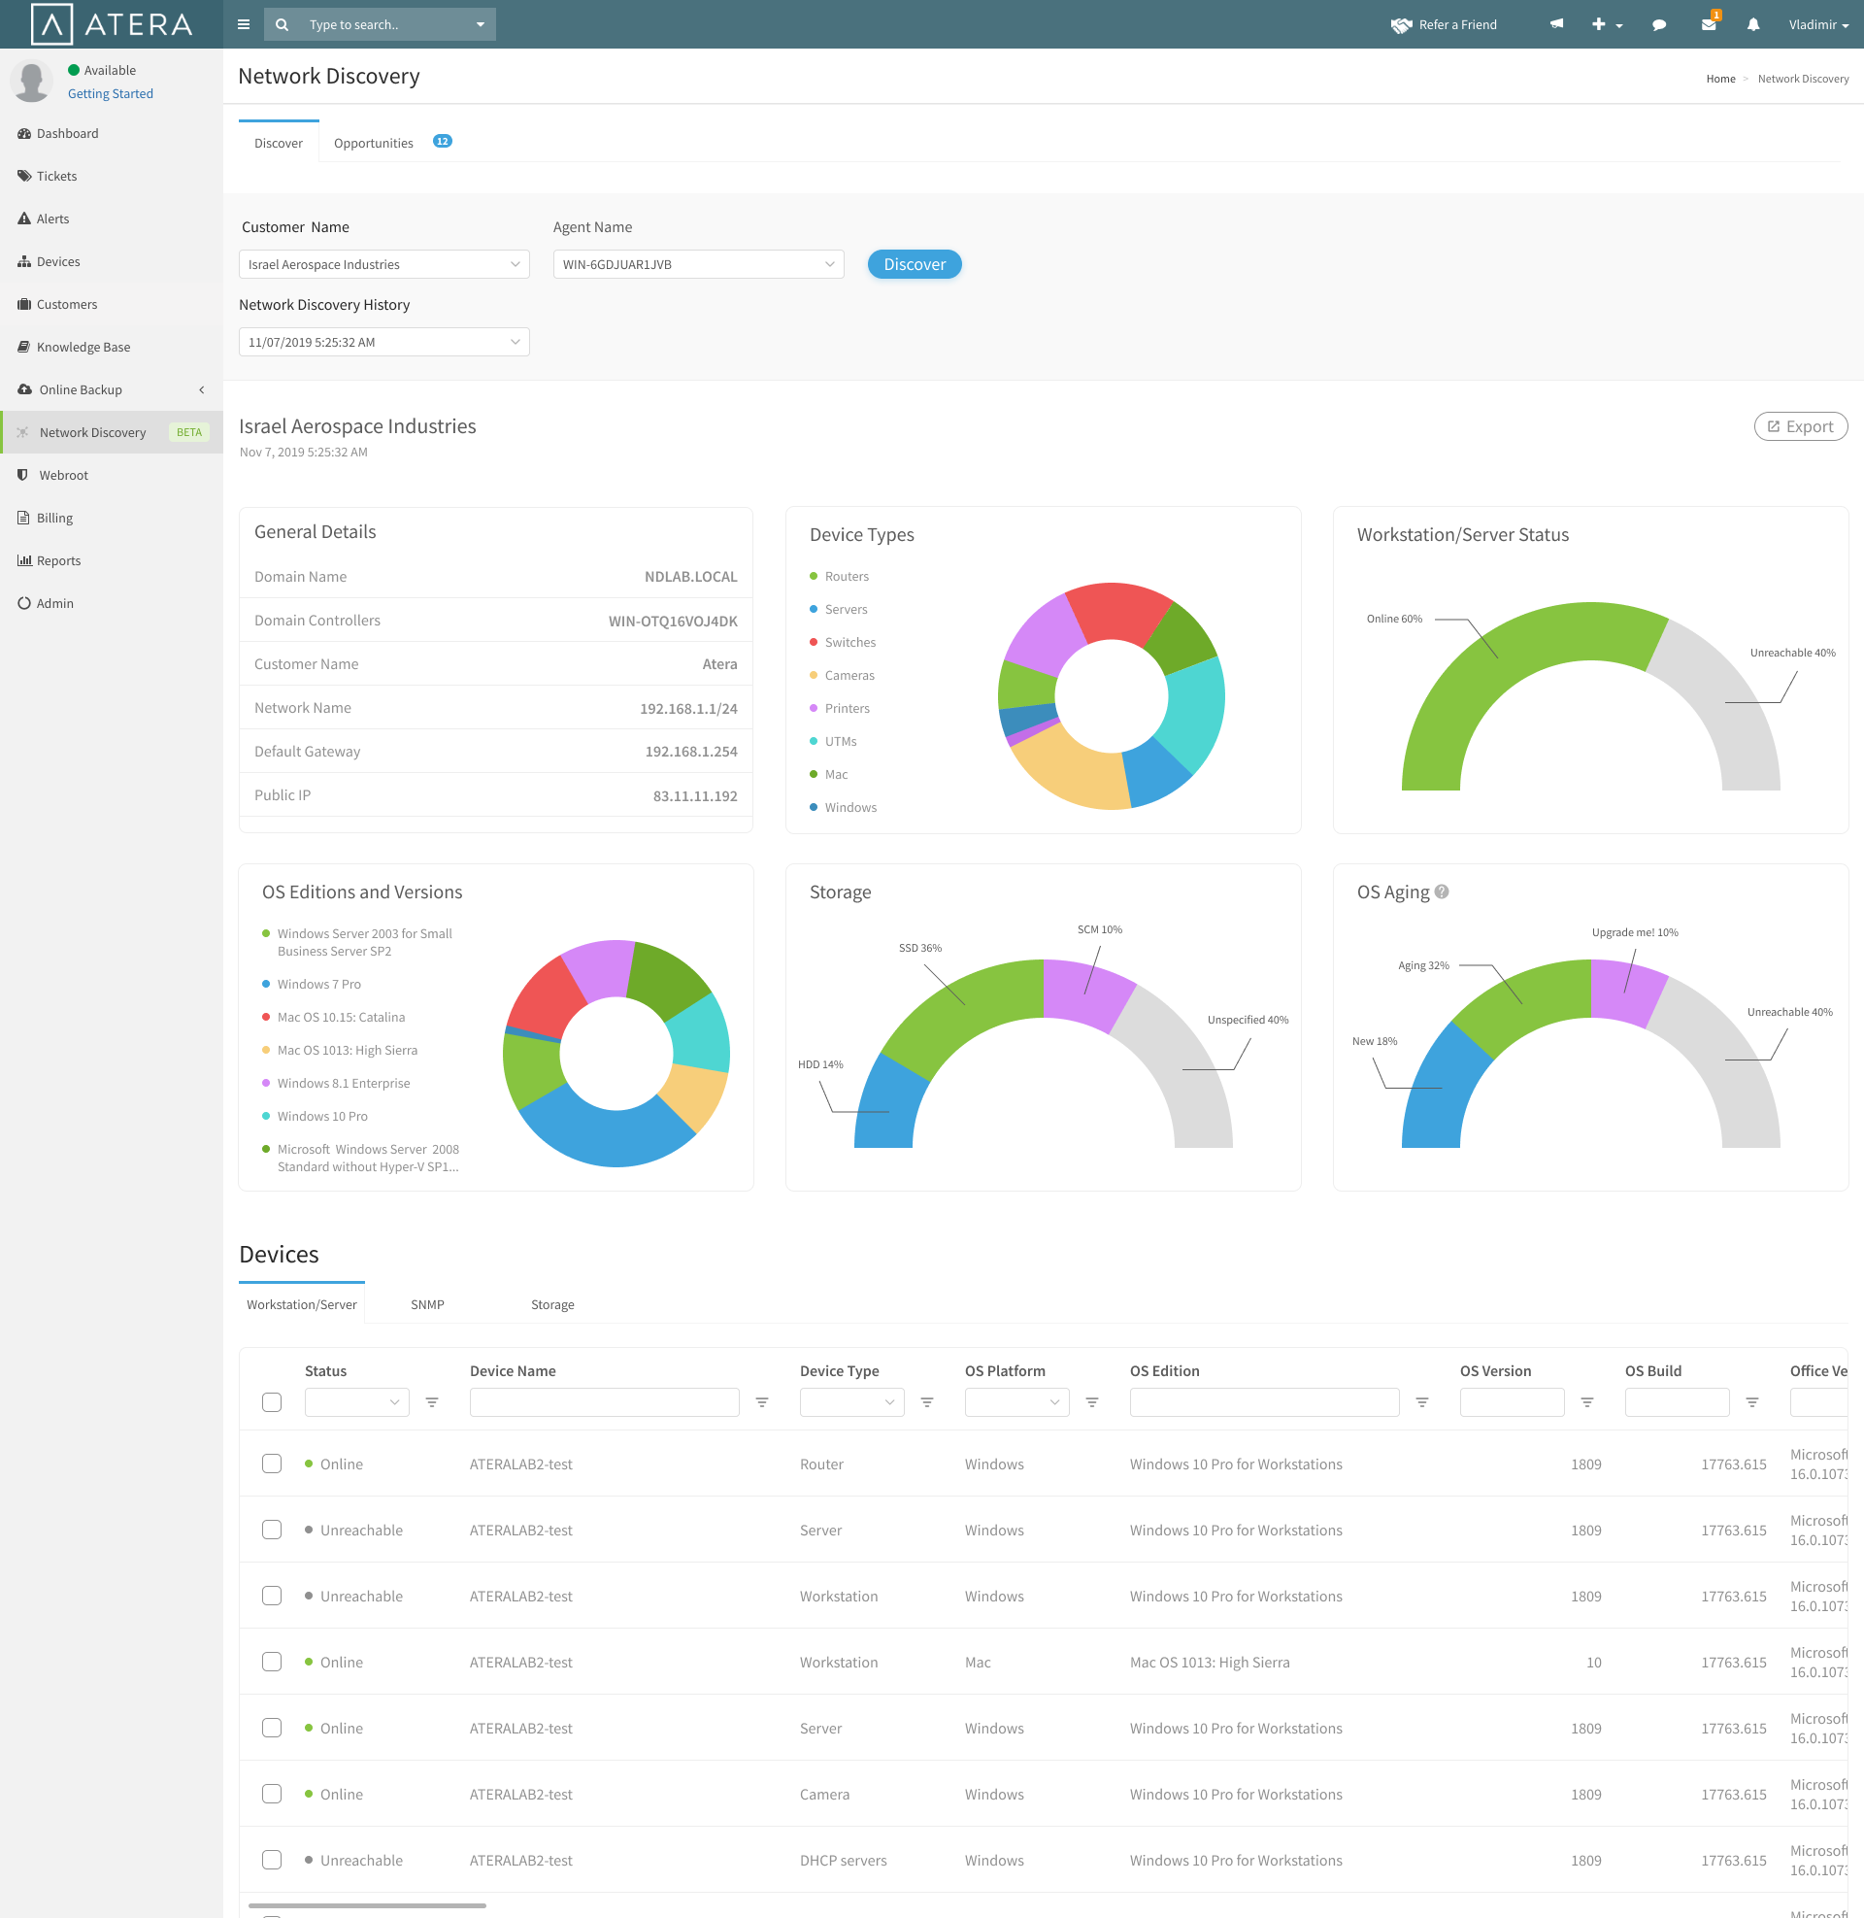This screenshot has height=1918, width=1864.
Task: Toggle the first device row checkbox
Action: pyautogui.click(x=271, y=1463)
